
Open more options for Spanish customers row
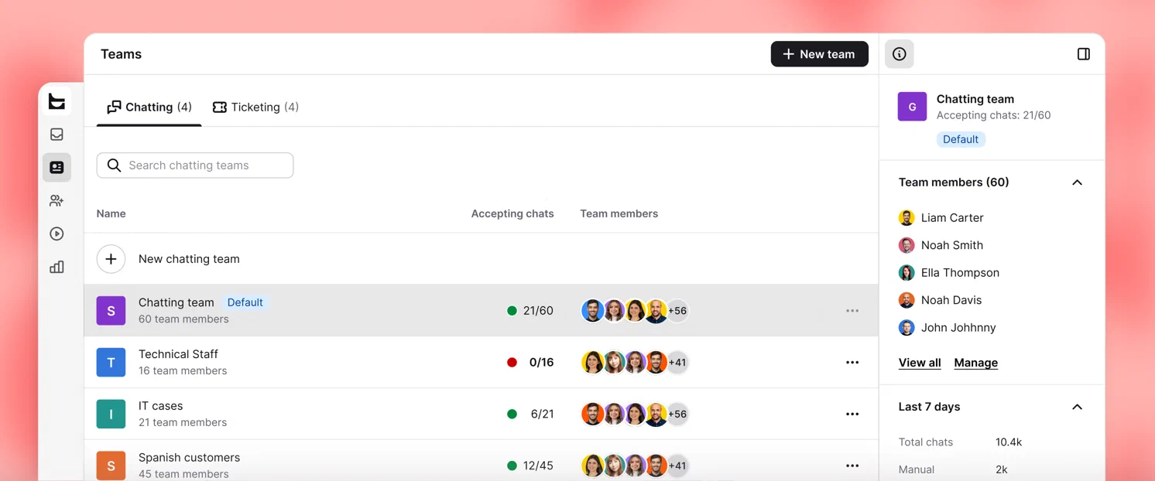click(852, 466)
